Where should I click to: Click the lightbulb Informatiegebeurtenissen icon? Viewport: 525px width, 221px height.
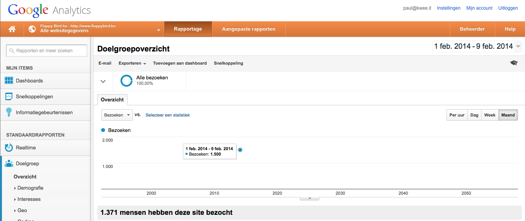tap(9, 112)
